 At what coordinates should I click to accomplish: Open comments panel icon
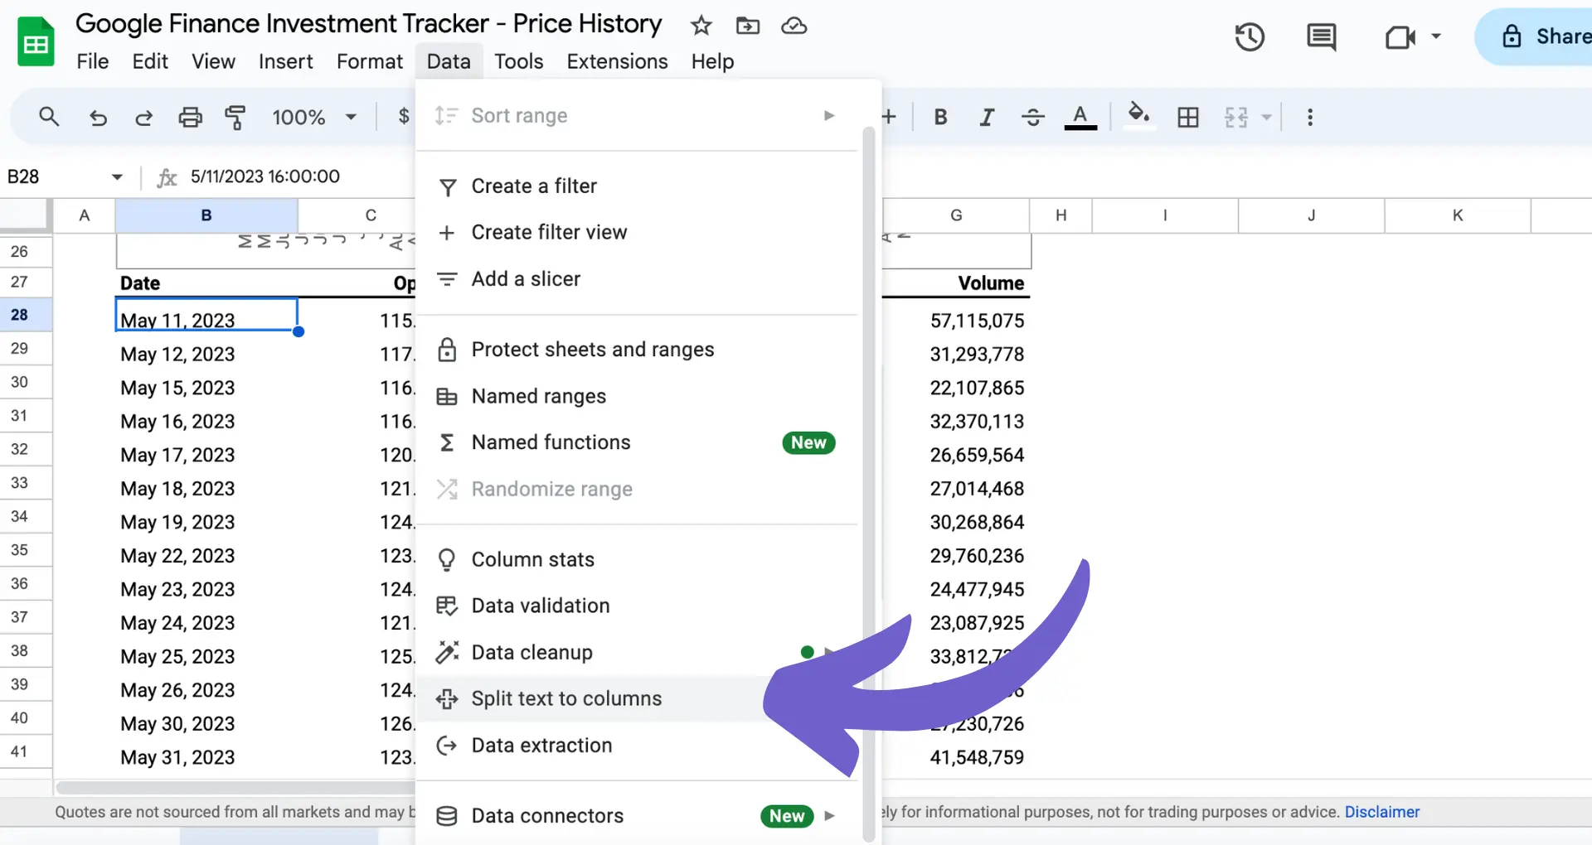coord(1321,36)
